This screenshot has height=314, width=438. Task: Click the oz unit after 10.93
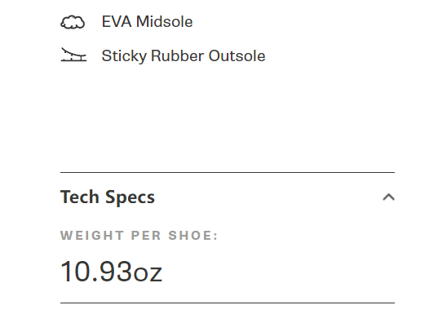(148, 273)
